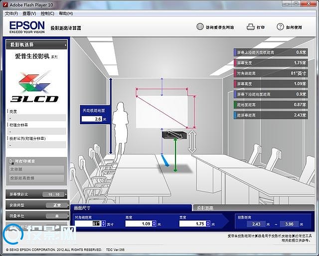
Task: Open the 控制(C) menu
Action: (x=47, y=13)
